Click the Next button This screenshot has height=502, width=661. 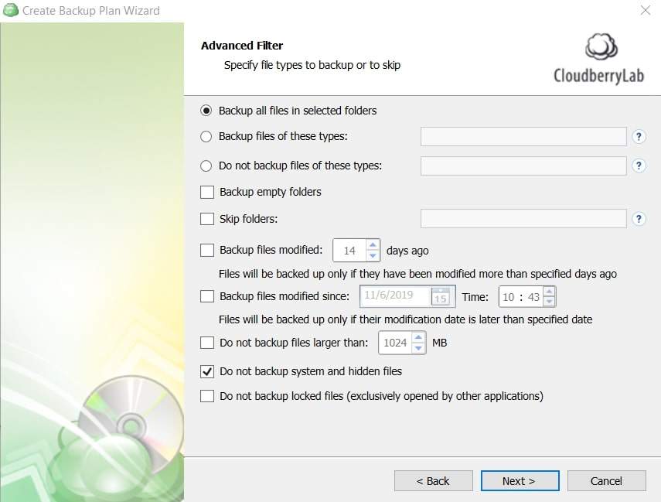pyautogui.click(x=519, y=481)
